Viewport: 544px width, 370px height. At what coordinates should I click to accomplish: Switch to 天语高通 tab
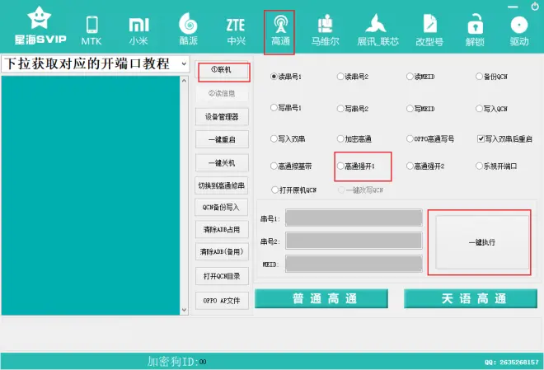pos(471,298)
